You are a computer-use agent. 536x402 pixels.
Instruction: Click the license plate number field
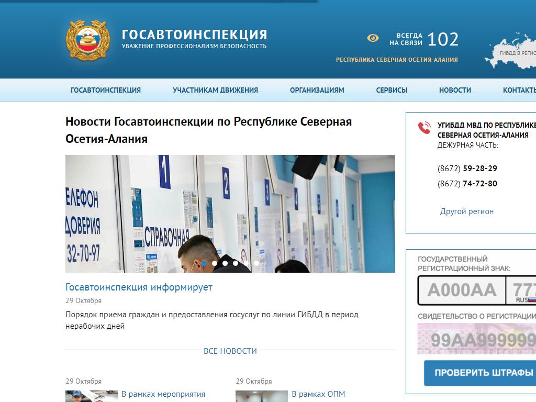[461, 290]
